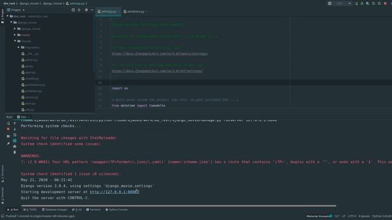Open the Favorites side tool window
Screen dimensions: 392x220
(x=2, y=196)
